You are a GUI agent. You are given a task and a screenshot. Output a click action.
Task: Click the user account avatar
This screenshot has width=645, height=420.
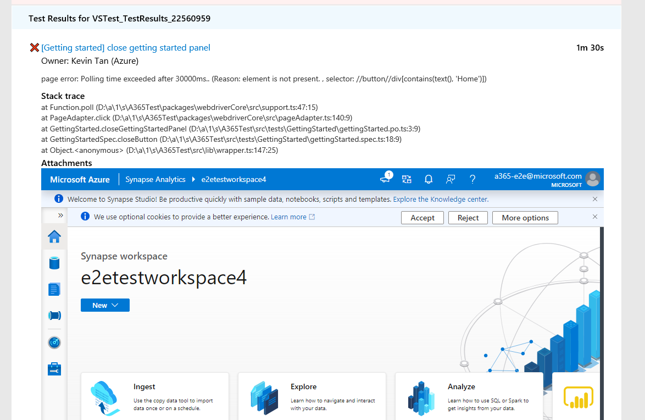(x=593, y=179)
